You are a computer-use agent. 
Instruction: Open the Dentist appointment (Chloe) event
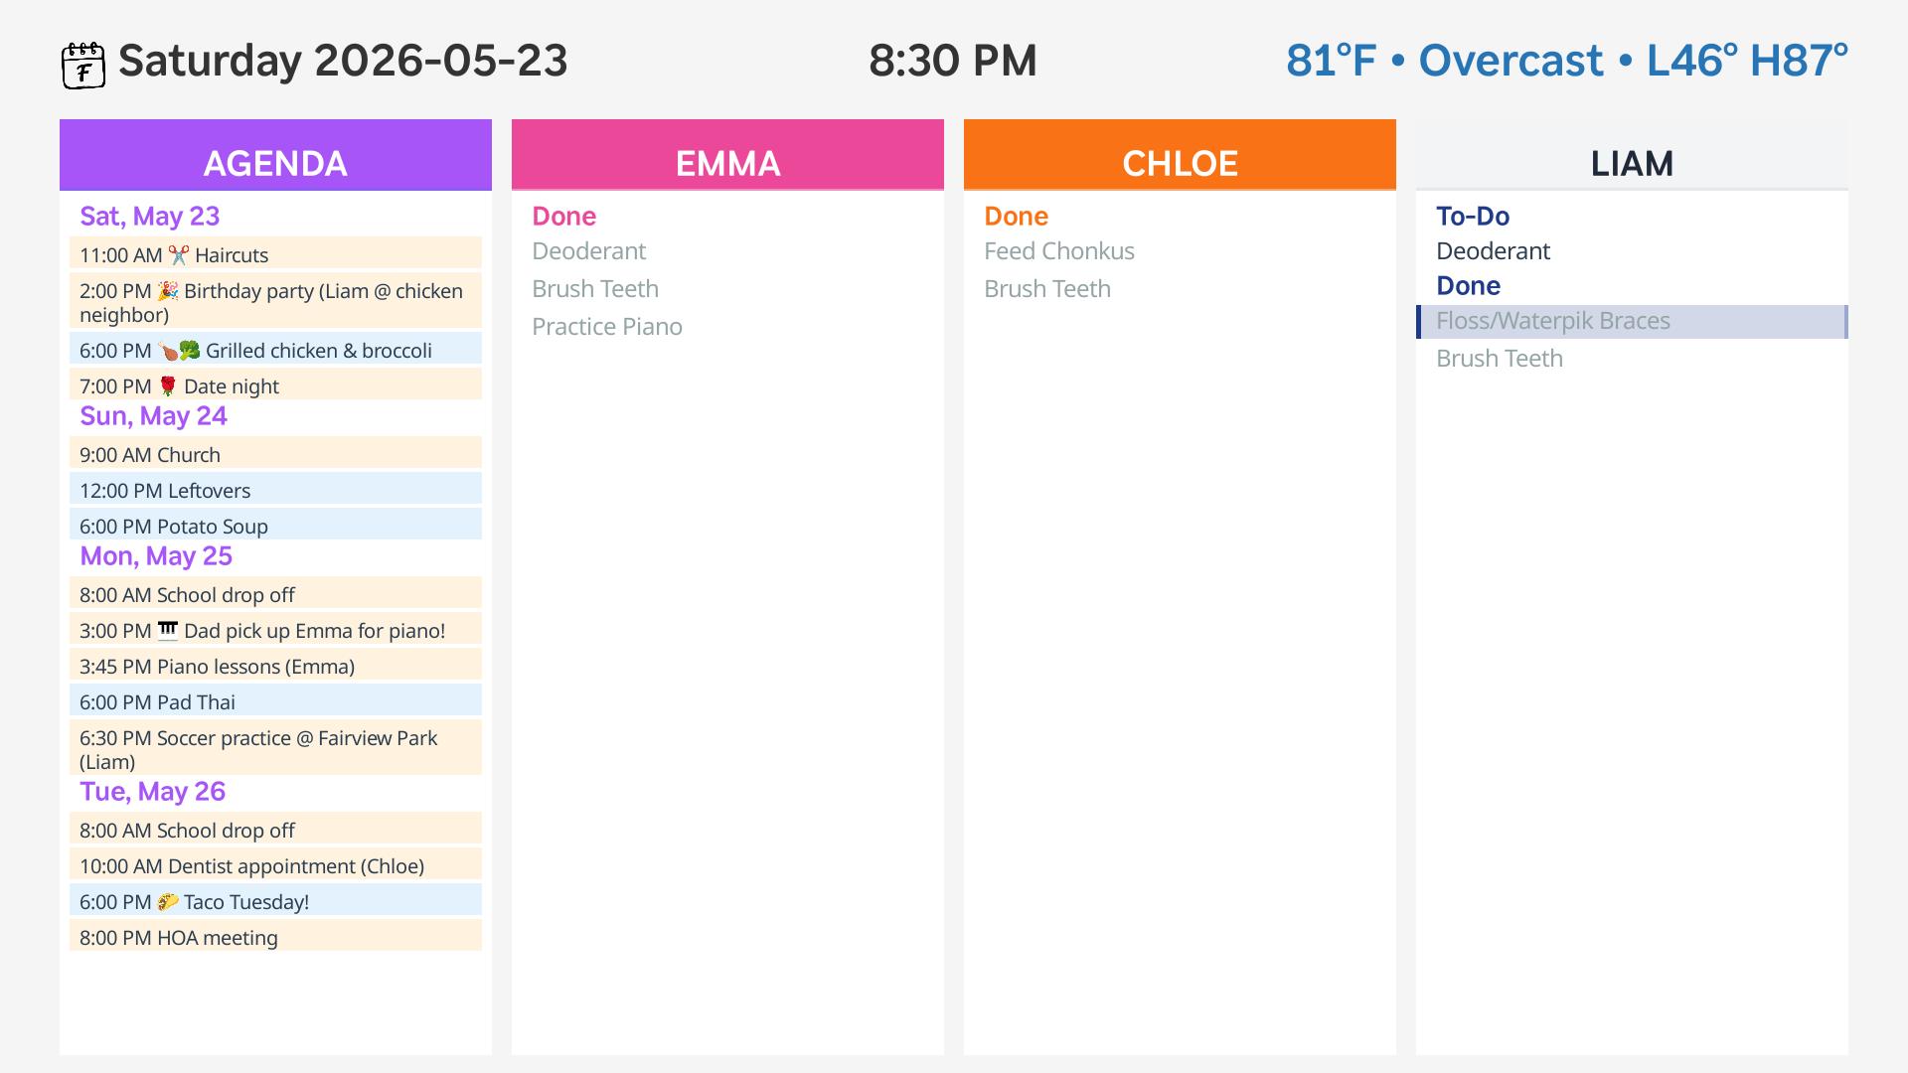point(275,866)
